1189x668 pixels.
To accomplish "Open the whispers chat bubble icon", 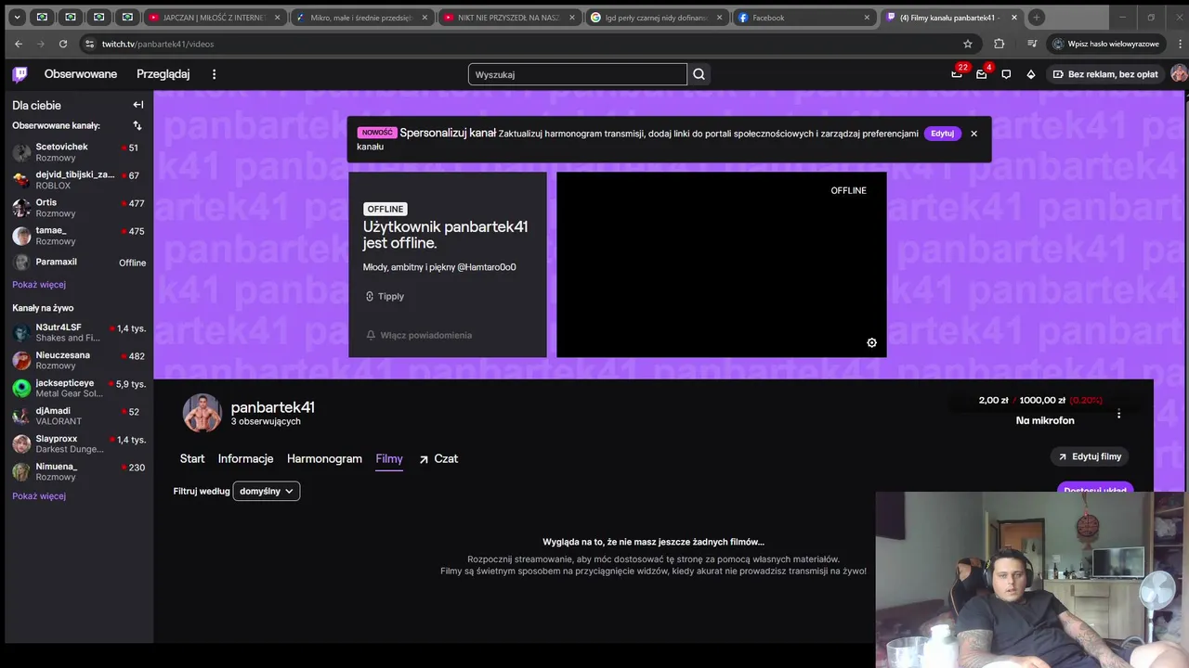I will (x=1006, y=74).
